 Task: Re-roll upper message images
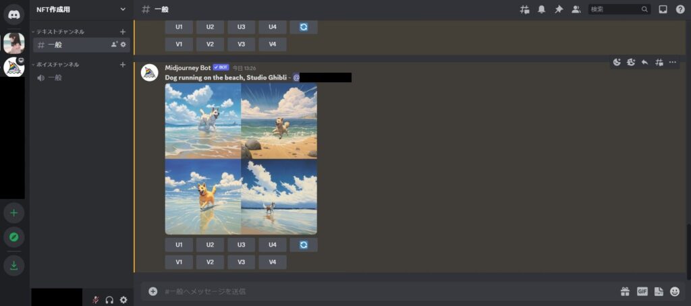point(304,27)
